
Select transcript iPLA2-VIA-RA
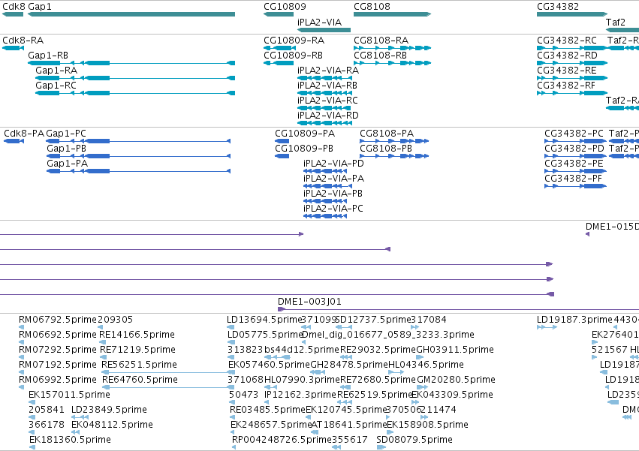328,70
